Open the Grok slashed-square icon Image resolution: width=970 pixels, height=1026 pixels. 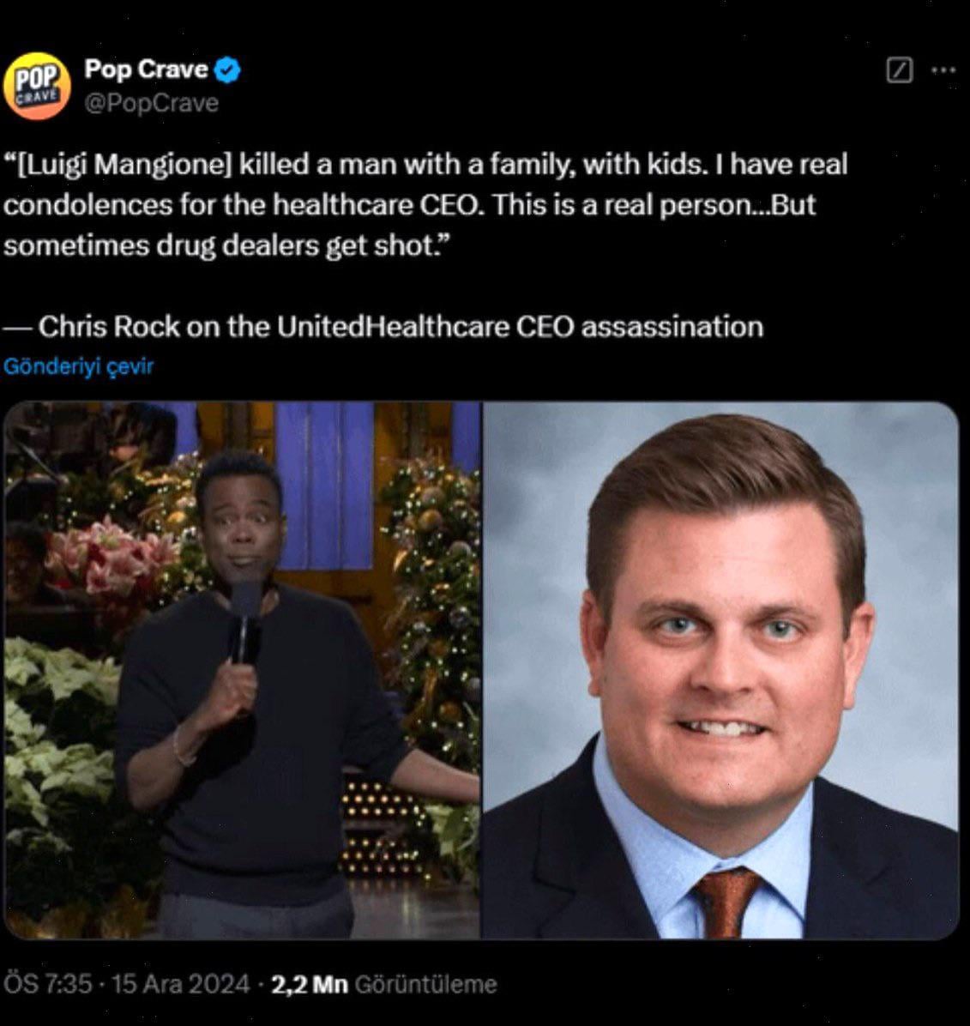pyautogui.click(x=900, y=70)
